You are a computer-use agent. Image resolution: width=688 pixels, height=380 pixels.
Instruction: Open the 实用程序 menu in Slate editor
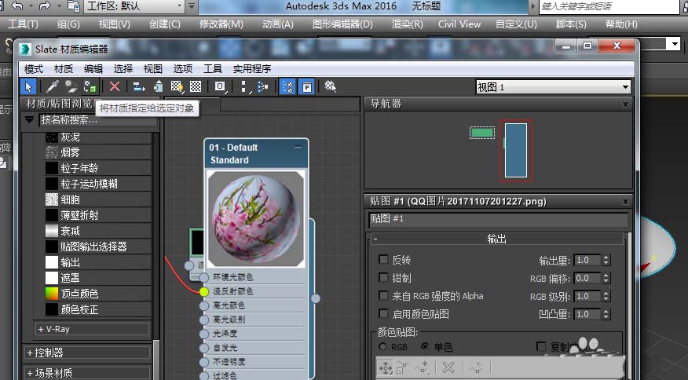(x=252, y=69)
